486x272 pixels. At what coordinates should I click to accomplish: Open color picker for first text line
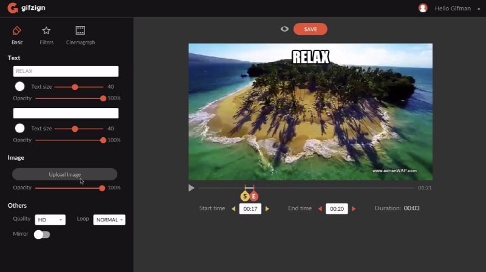coord(20,86)
